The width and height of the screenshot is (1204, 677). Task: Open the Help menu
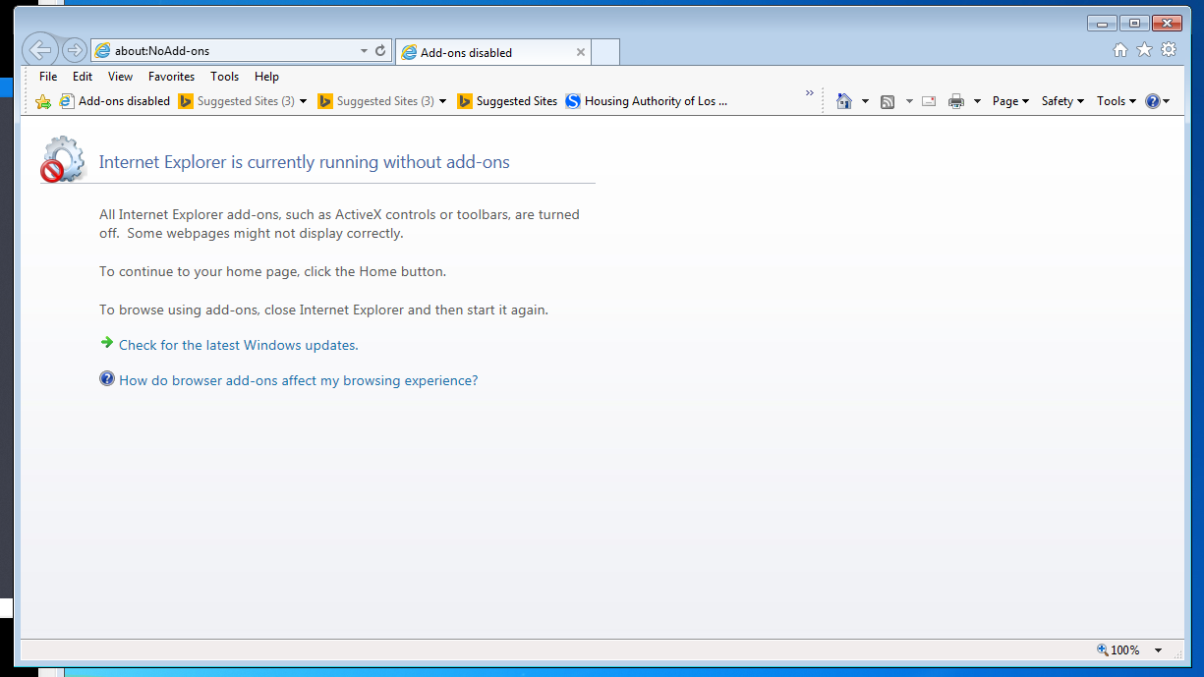[266, 77]
